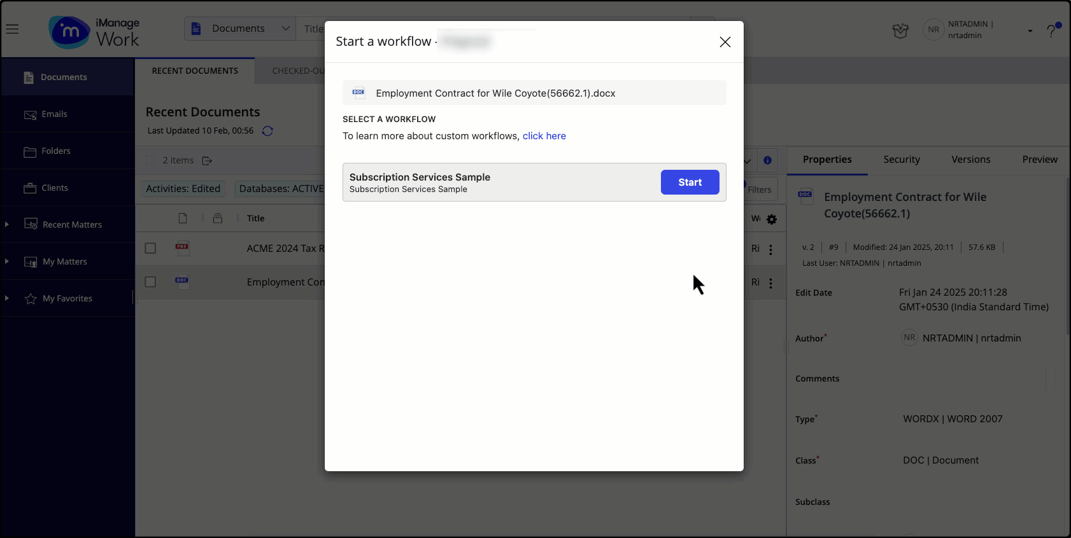Expand the Recent Matters tree arrow

7,224
